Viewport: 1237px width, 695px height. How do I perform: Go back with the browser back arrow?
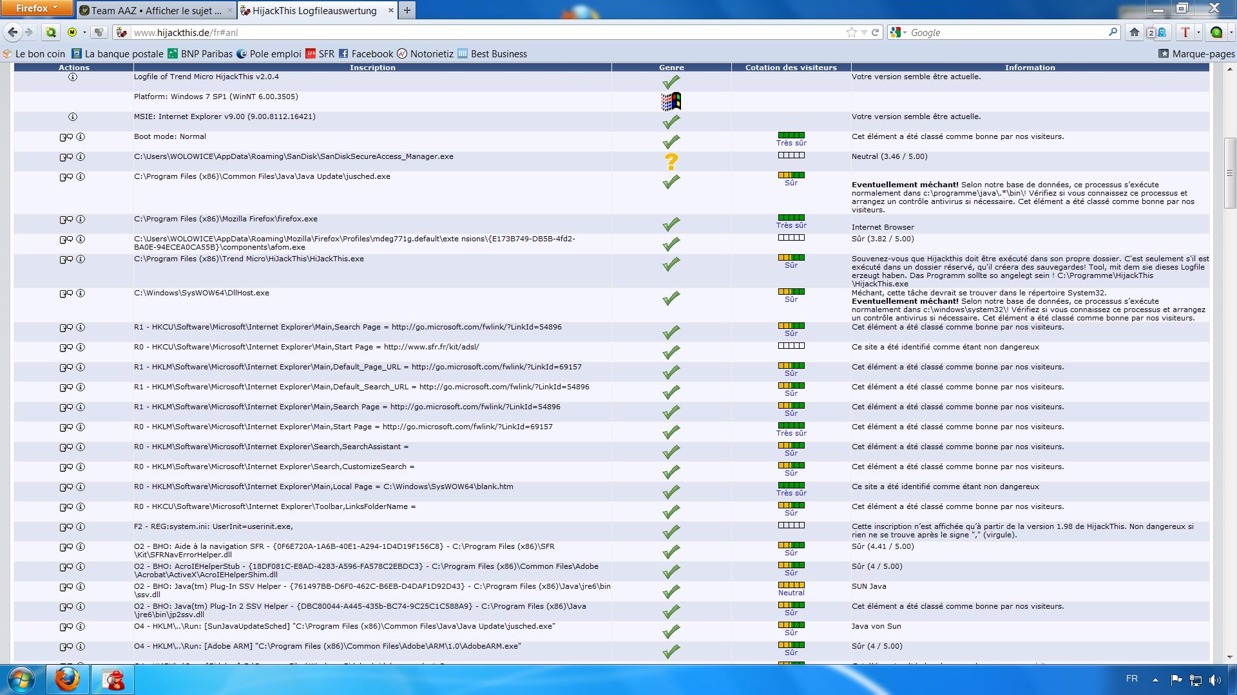pyautogui.click(x=12, y=32)
